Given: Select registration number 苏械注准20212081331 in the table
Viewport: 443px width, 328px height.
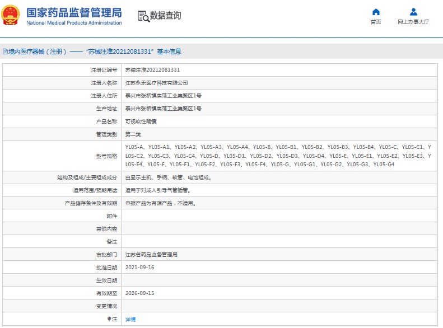Looking at the screenshot, I should coord(152,70).
